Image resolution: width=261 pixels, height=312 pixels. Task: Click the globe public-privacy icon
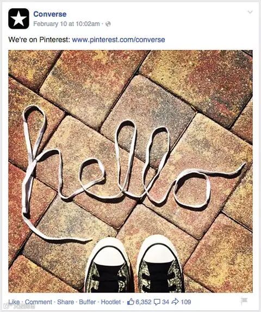(x=108, y=24)
